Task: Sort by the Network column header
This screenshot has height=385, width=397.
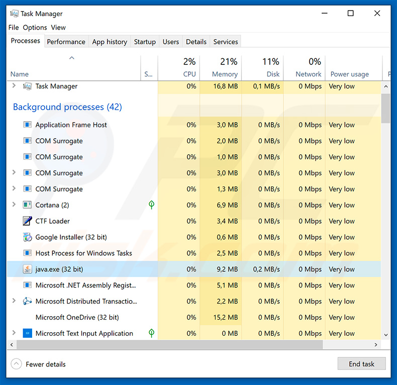Action: tap(305, 68)
